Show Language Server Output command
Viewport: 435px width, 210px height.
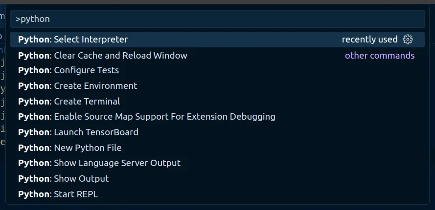click(99, 163)
